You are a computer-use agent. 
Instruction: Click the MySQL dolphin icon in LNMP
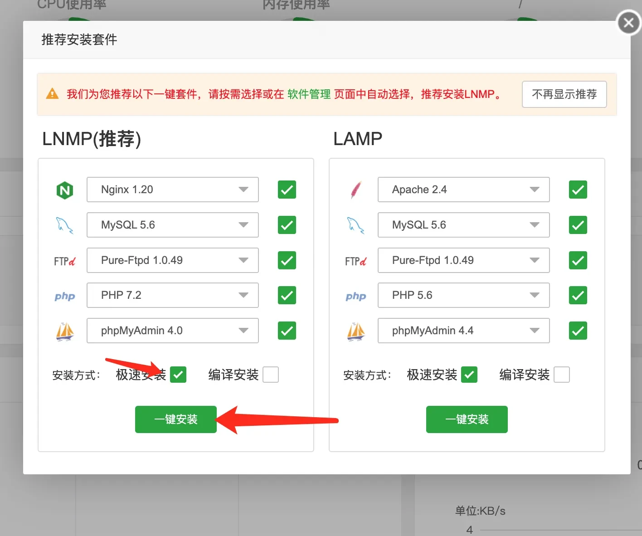point(64,225)
